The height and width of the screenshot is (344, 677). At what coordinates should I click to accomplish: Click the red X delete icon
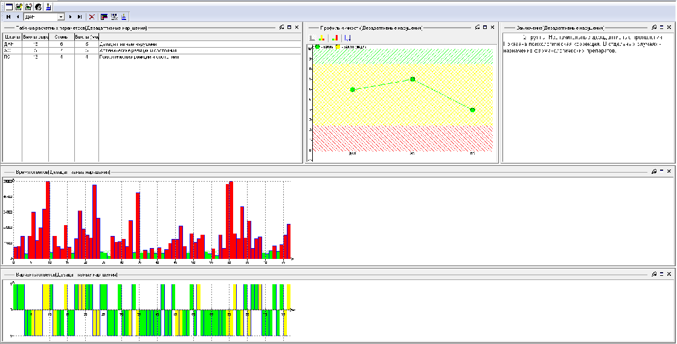pyautogui.click(x=92, y=17)
